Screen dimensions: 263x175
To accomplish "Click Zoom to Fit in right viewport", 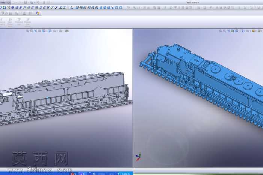I will click(x=221, y=31).
